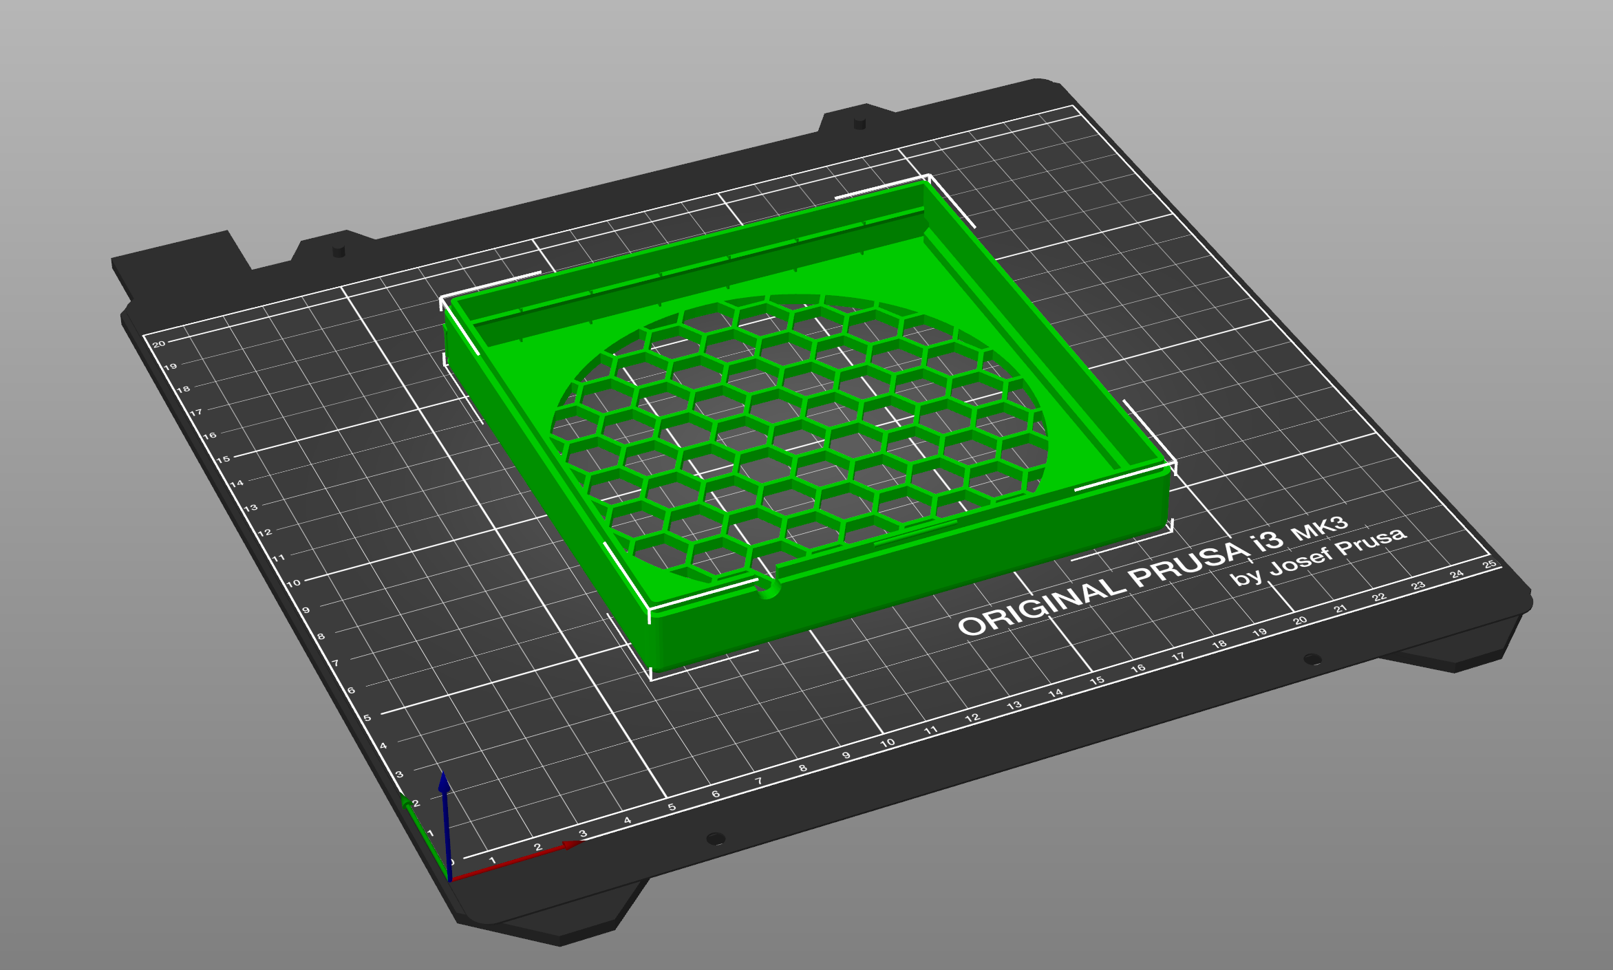The width and height of the screenshot is (1613, 970).
Task: Click the screw hole on bed's right edge
Action: 1312,659
